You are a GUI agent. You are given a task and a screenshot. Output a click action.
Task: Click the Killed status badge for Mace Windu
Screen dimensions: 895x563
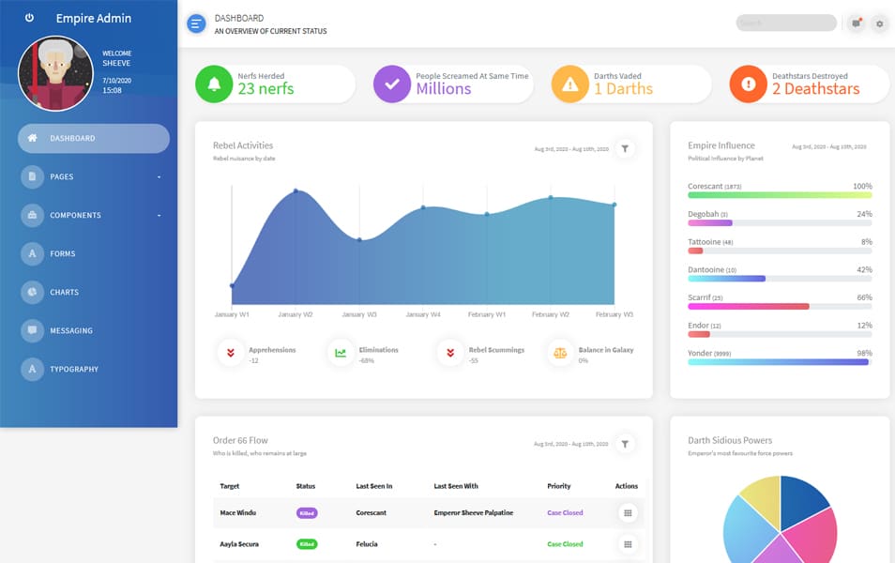point(308,512)
